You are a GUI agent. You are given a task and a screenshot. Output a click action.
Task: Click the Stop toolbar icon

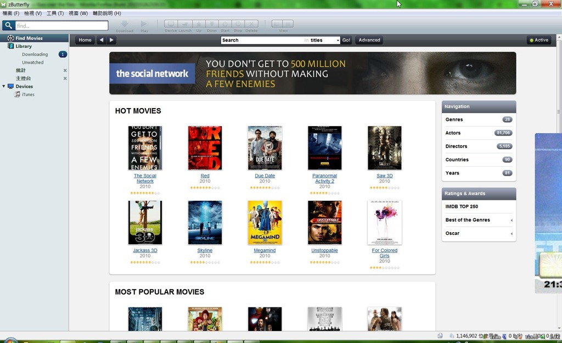click(238, 24)
